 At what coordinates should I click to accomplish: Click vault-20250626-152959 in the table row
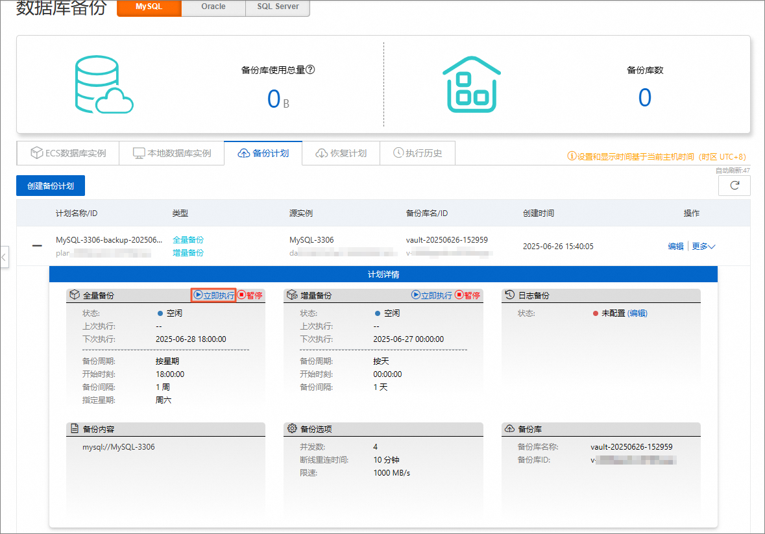coord(447,239)
